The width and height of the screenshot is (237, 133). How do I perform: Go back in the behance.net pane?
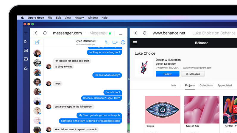pos(136,33)
